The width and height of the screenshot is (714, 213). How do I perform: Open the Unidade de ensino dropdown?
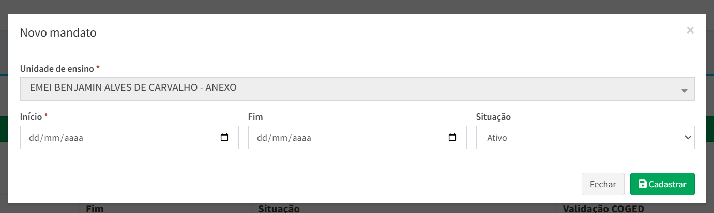[x=357, y=88]
